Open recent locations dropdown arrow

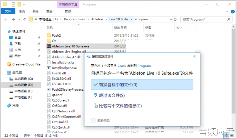point(19,19)
